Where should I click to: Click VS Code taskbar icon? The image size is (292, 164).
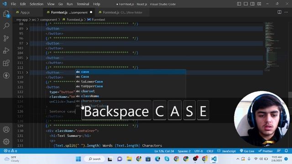click(x=214, y=159)
